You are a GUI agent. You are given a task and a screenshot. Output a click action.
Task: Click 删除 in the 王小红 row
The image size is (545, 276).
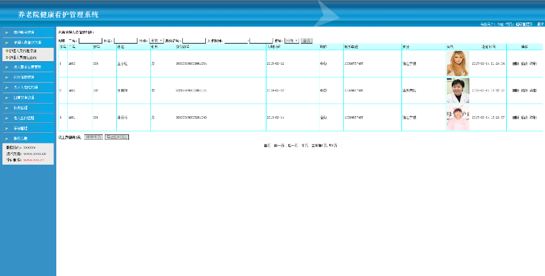[515, 64]
